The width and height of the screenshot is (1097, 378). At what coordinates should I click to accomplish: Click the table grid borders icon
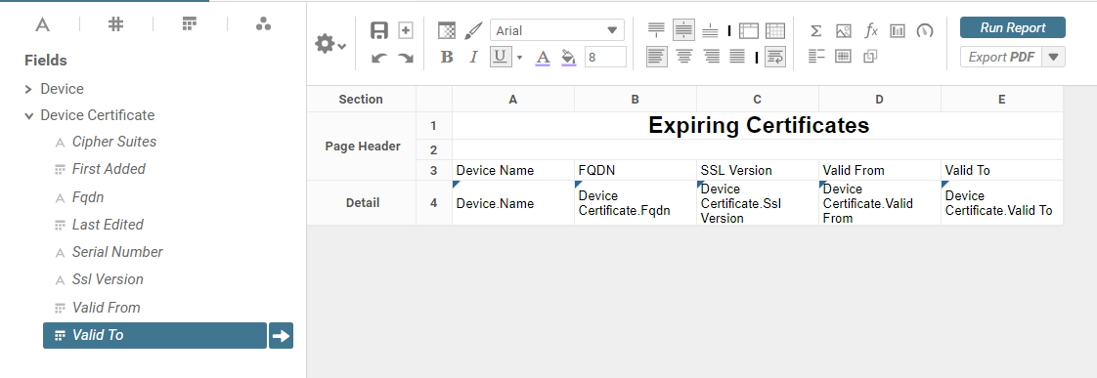(x=775, y=30)
